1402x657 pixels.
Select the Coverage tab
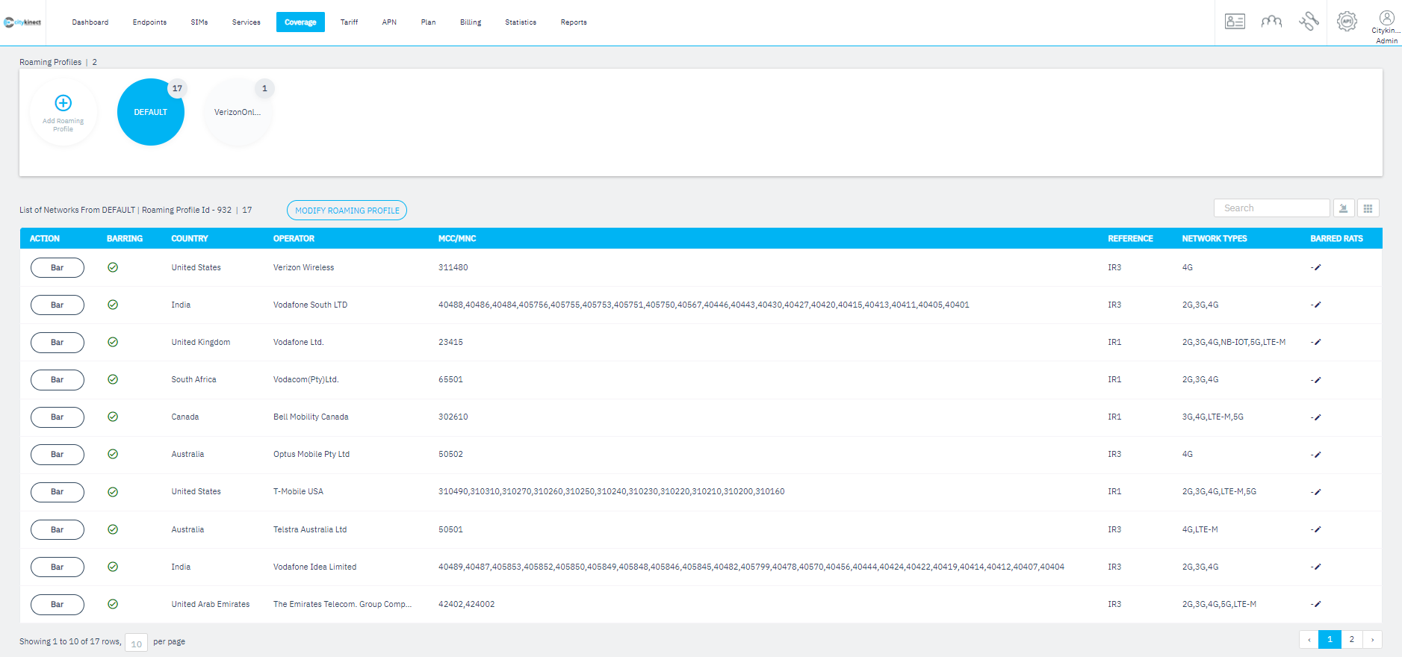click(300, 22)
